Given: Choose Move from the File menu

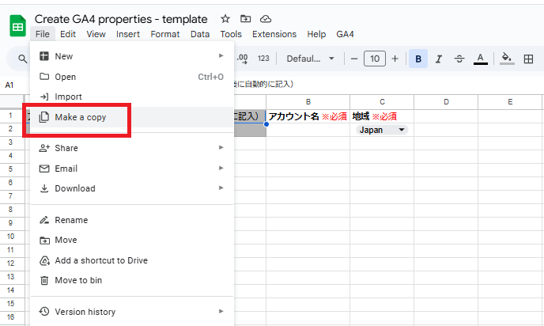Looking at the screenshot, I should pyautogui.click(x=132, y=240).
